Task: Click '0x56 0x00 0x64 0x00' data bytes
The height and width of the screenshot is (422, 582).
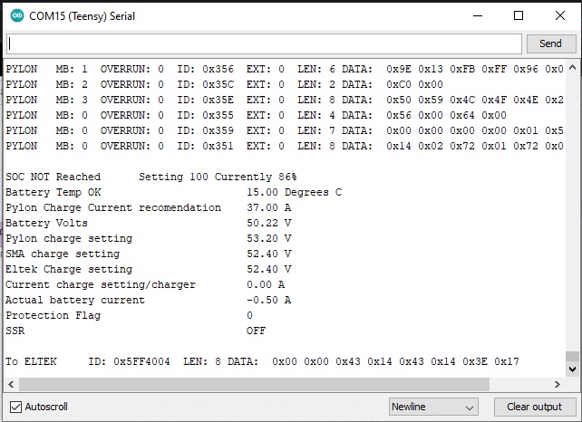Action: pyautogui.click(x=447, y=115)
